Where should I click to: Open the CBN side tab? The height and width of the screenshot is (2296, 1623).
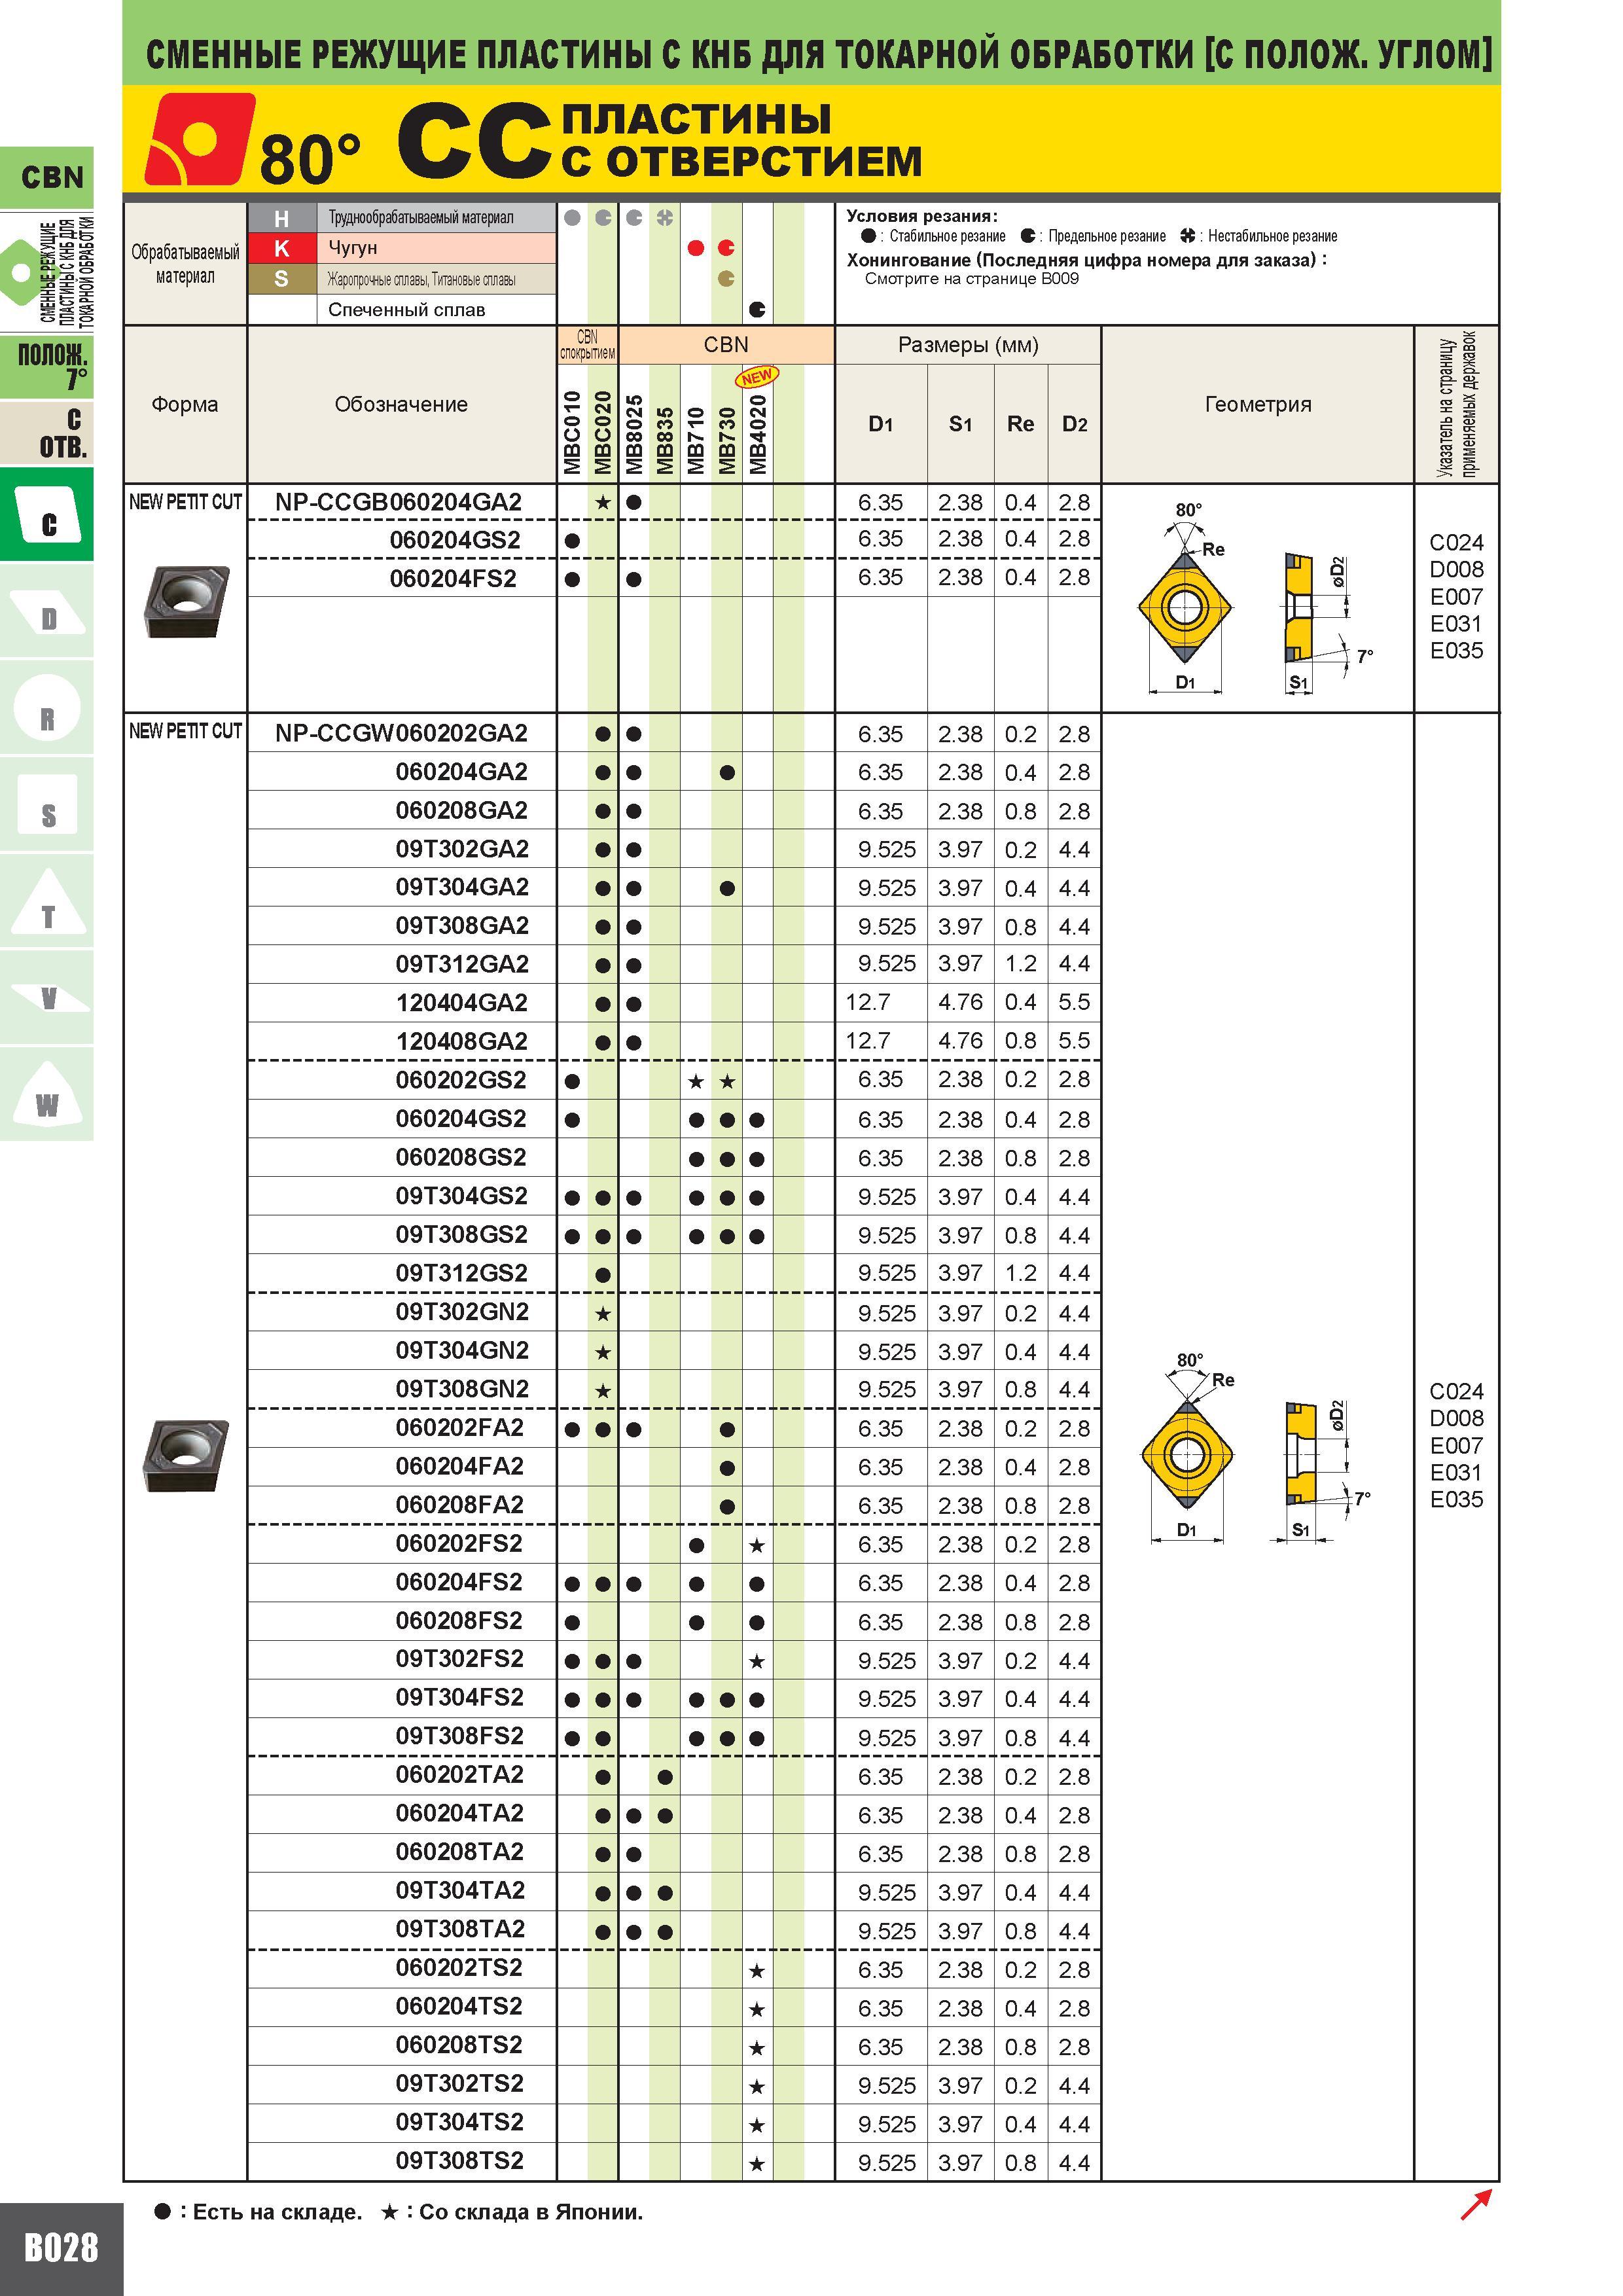pyautogui.click(x=48, y=178)
